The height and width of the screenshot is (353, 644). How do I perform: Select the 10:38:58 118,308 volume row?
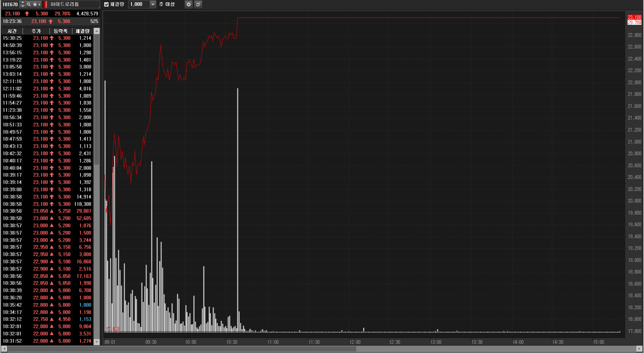pyautogui.click(x=48, y=204)
